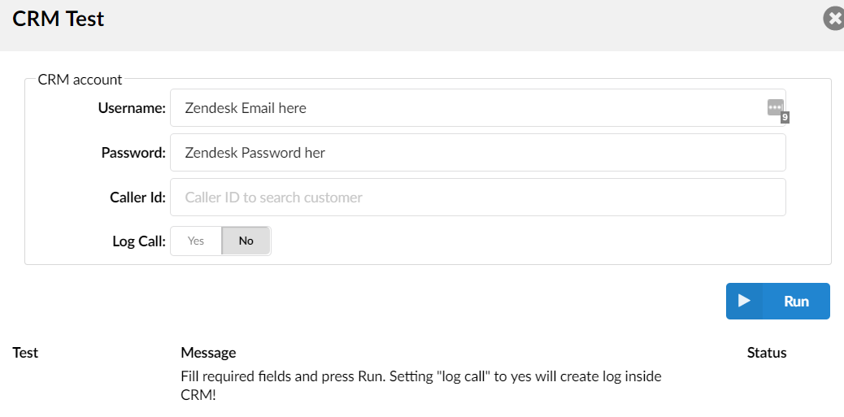Select the Test column header
Screen dimensions: 844x417
point(25,353)
